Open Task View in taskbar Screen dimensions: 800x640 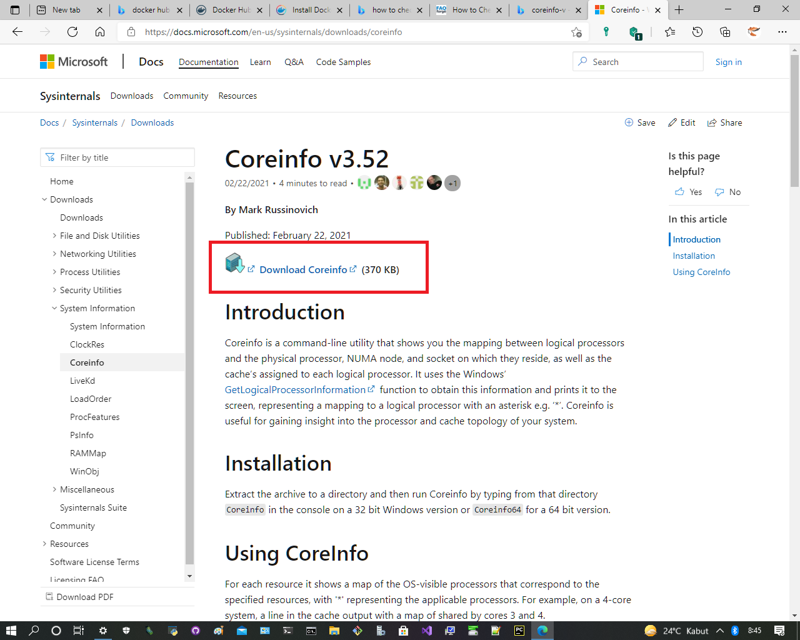[x=79, y=631]
